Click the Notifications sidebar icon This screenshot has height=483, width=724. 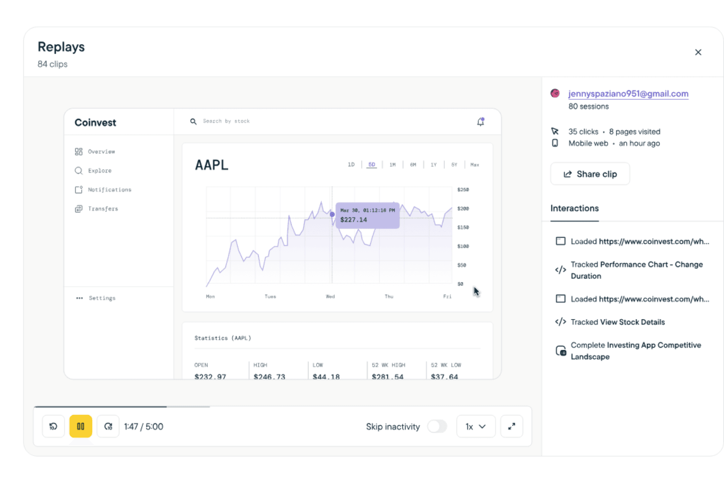(x=79, y=189)
